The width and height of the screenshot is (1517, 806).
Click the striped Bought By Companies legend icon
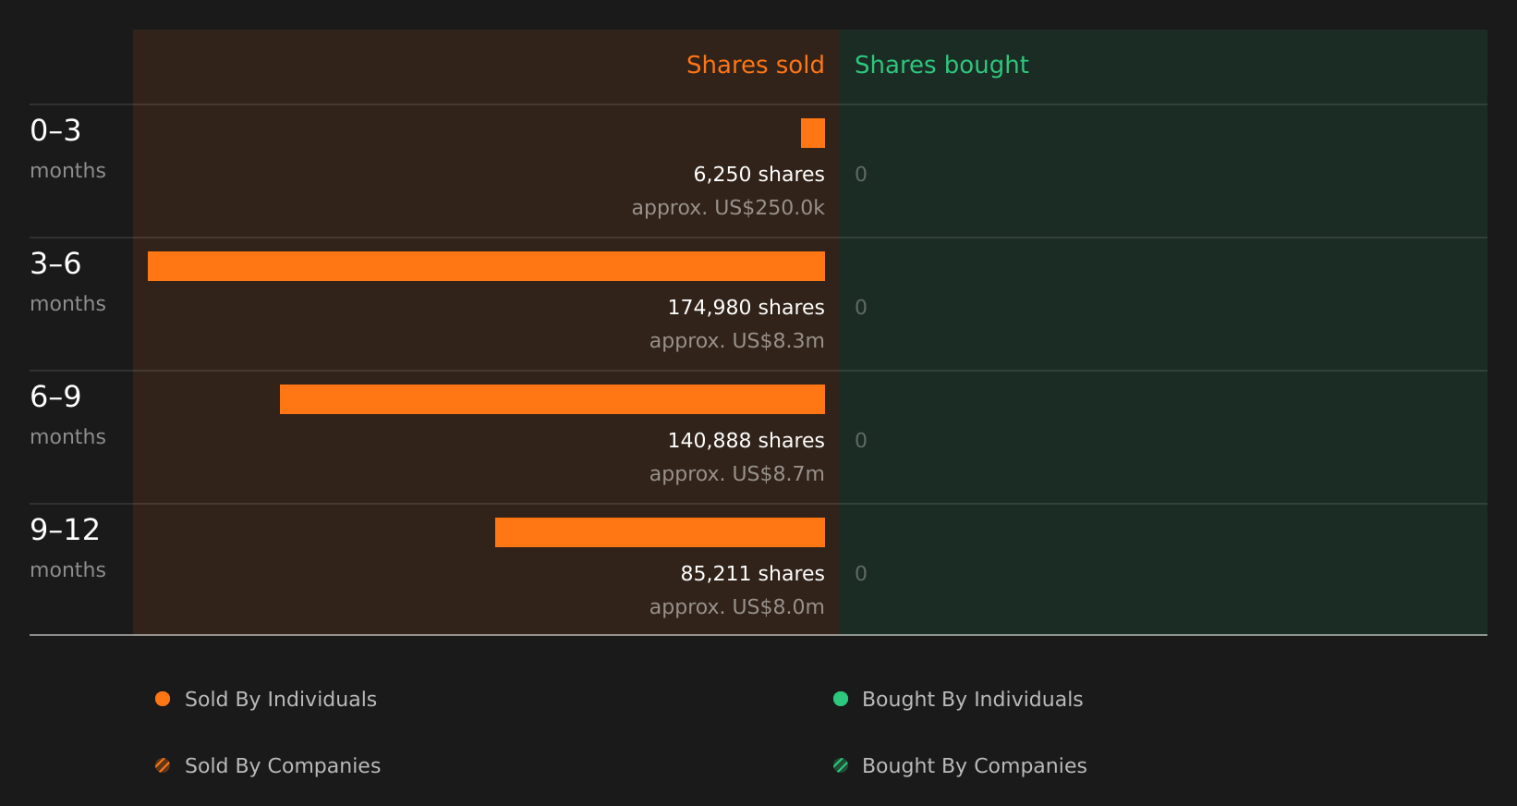(x=841, y=765)
